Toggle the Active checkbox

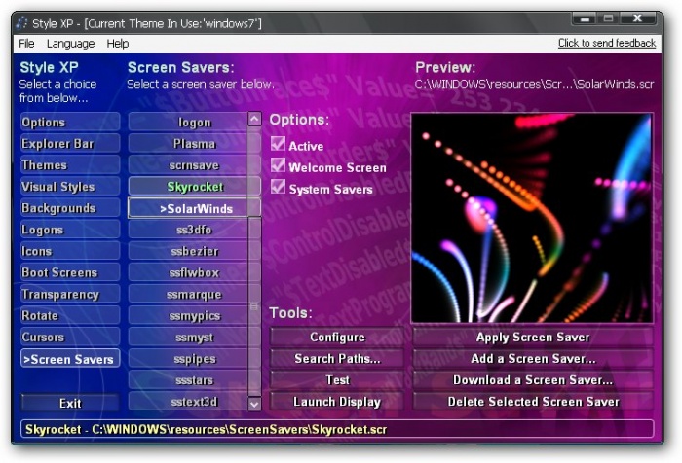[278, 144]
